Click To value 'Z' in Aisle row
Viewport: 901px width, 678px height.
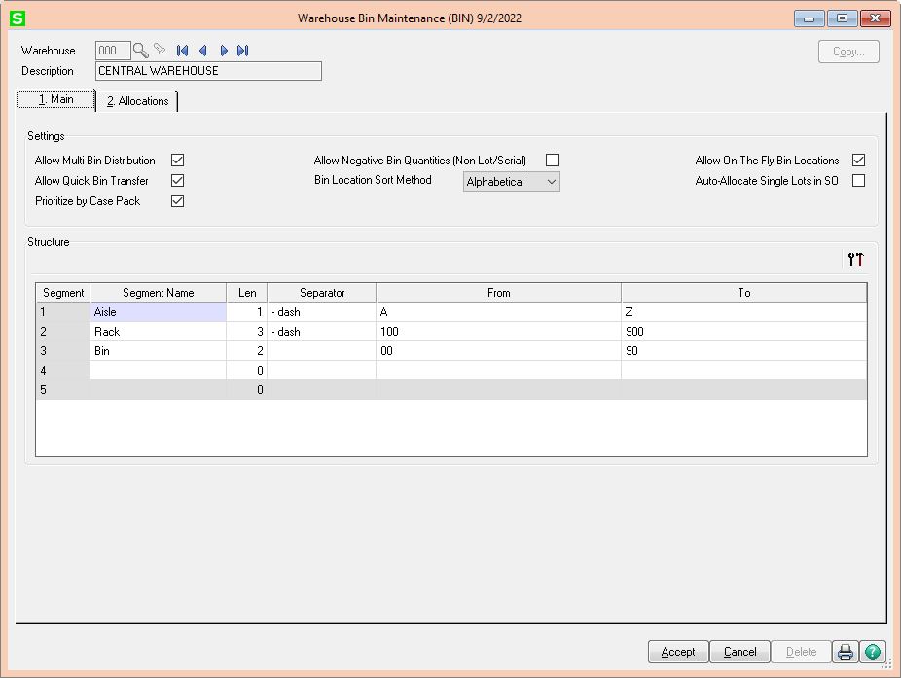(744, 312)
